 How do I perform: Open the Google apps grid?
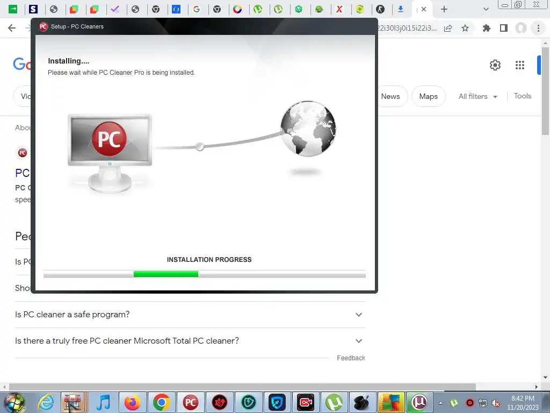click(519, 65)
